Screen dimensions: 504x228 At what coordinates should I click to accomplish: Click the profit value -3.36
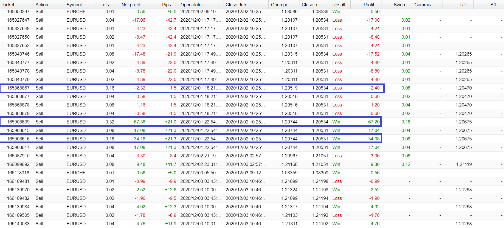pos(374,156)
